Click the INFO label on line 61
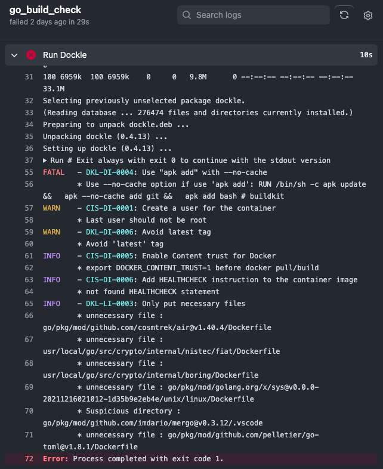383x469 pixels. click(51, 256)
